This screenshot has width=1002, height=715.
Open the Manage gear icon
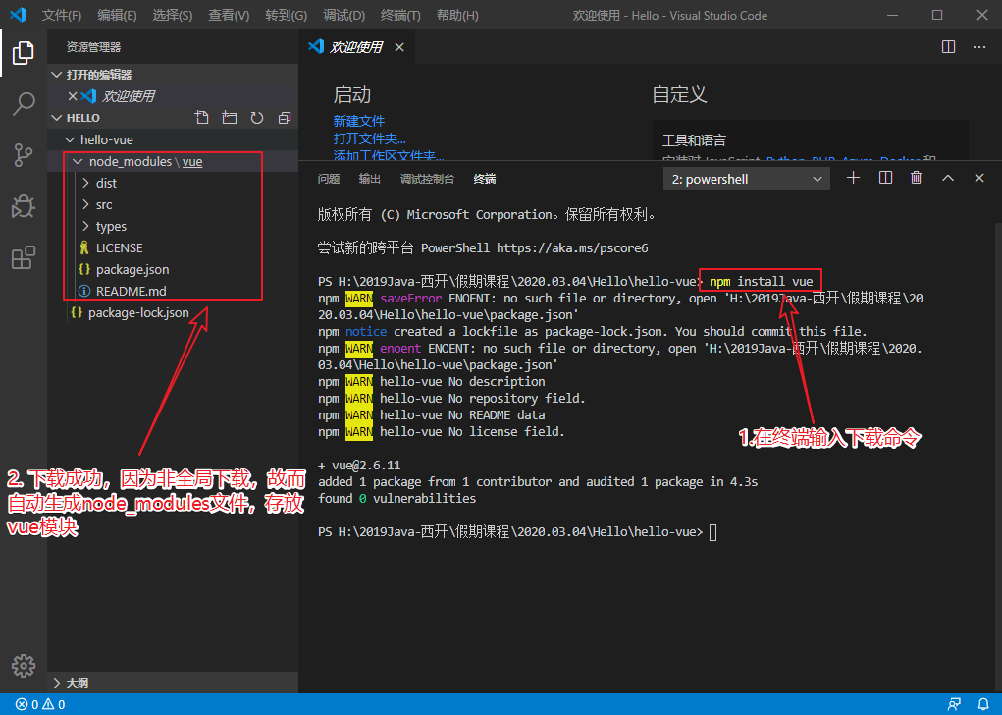pyautogui.click(x=23, y=666)
